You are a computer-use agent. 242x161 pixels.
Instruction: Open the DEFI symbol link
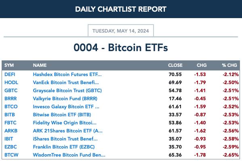[x=10, y=74]
